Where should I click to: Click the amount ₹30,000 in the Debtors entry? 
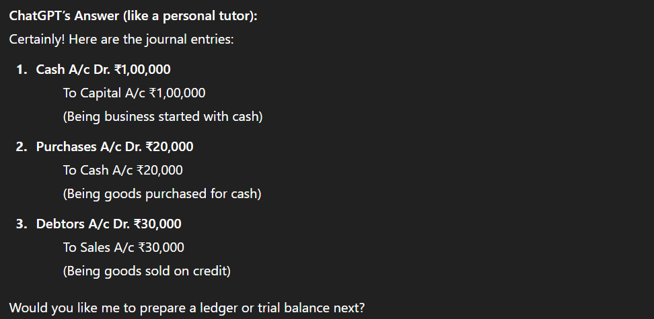[x=157, y=224]
